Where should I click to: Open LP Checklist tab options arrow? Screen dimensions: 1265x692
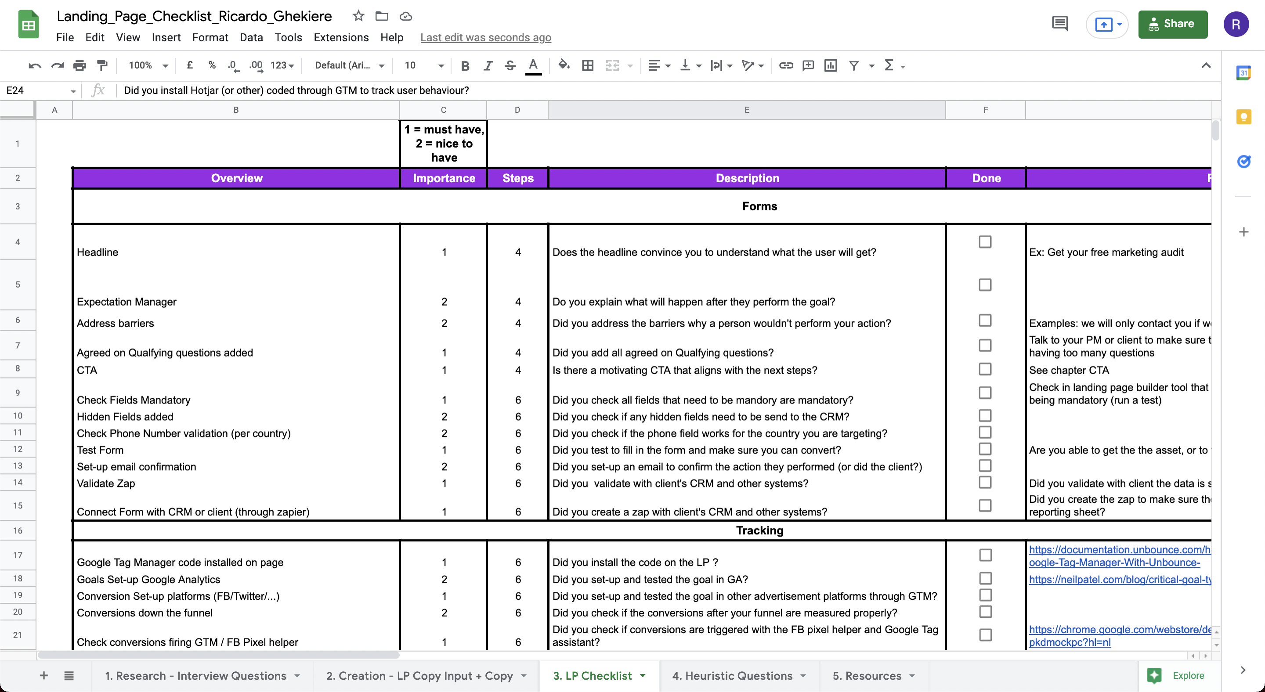[643, 675]
